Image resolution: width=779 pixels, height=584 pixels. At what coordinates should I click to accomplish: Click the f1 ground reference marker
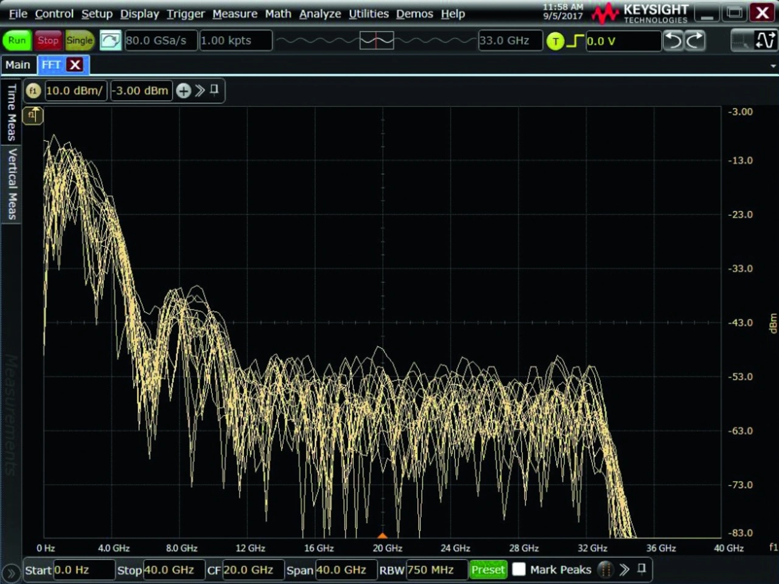pyautogui.click(x=33, y=116)
